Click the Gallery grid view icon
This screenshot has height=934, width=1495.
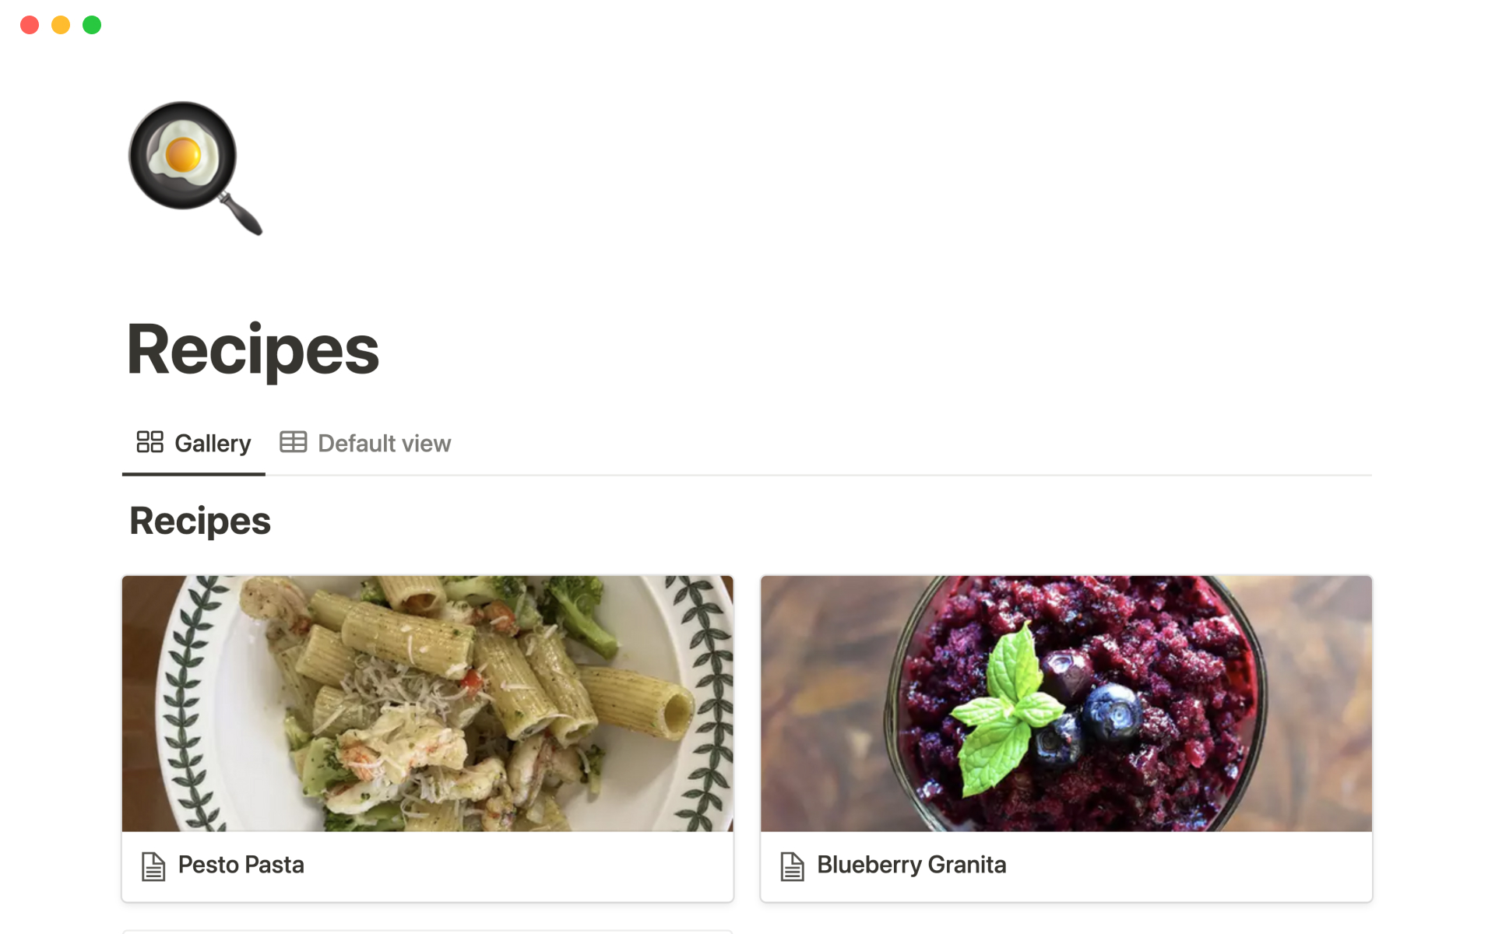tap(149, 442)
